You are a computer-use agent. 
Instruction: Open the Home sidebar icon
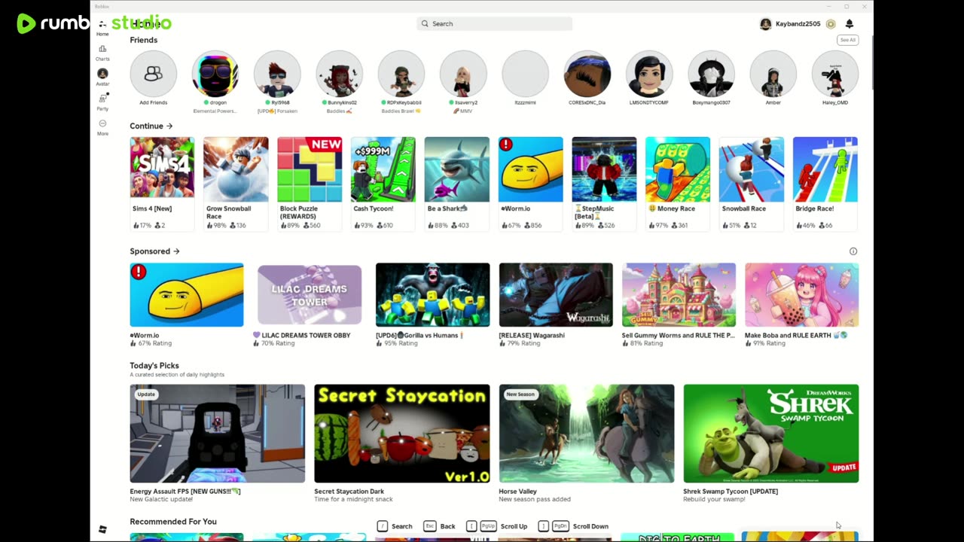tap(102, 24)
